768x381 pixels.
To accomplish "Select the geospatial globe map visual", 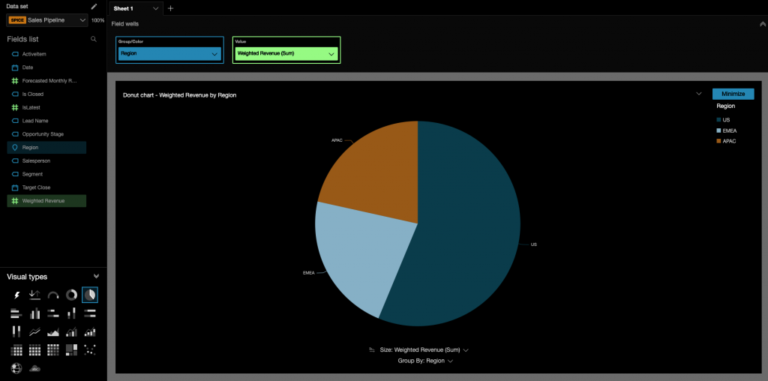I will pyautogui.click(x=16, y=368).
